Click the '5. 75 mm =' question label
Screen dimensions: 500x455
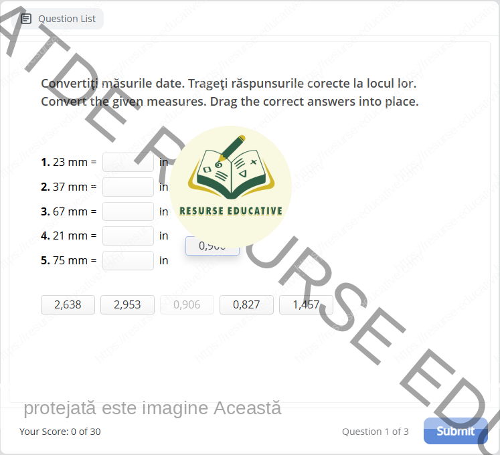(69, 260)
